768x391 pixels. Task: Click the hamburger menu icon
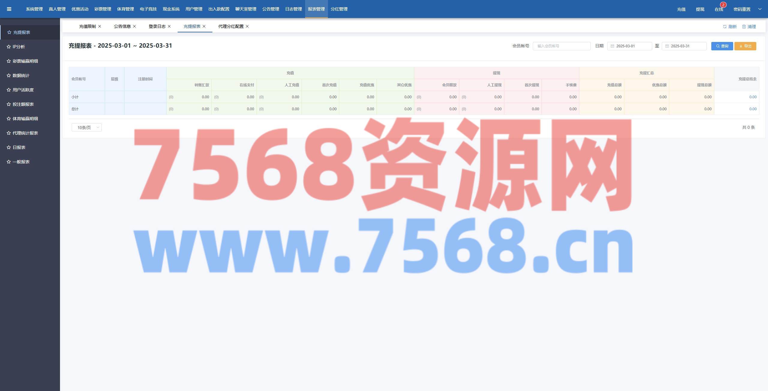point(9,9)
